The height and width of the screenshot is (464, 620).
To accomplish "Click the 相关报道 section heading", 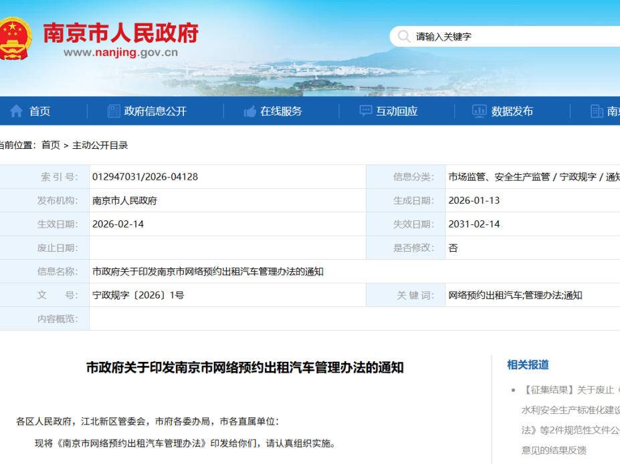I will pos(528,365).
